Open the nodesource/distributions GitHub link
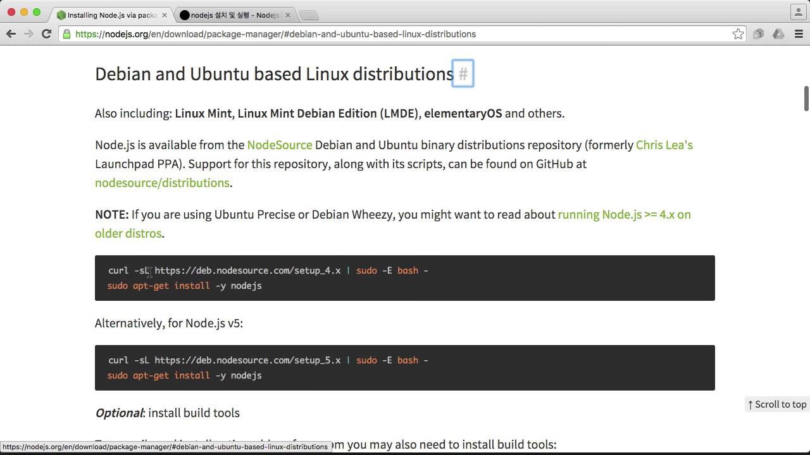The image size is (810, 455). (x=162, y=183)
